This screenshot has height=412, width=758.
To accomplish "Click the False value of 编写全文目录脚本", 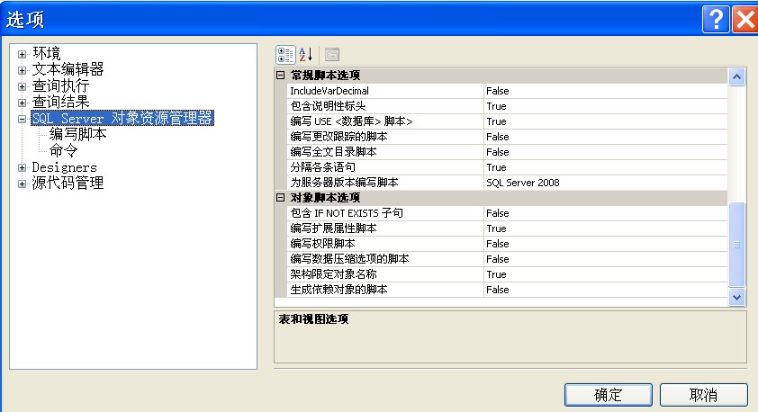I will [x=606, y=152].
